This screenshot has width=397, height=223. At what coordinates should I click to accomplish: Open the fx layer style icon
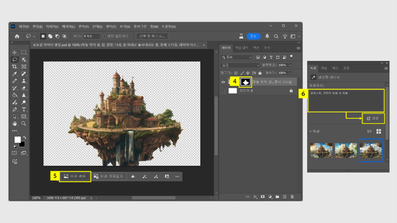(255, 197)
